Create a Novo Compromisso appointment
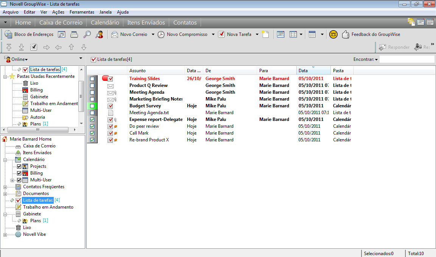 (x=182, y=34)
